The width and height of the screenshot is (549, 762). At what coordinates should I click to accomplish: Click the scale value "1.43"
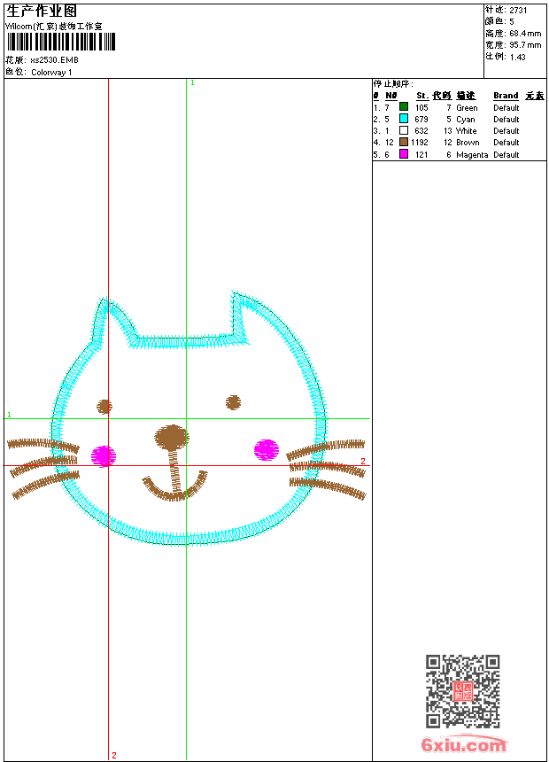[517, 58]
